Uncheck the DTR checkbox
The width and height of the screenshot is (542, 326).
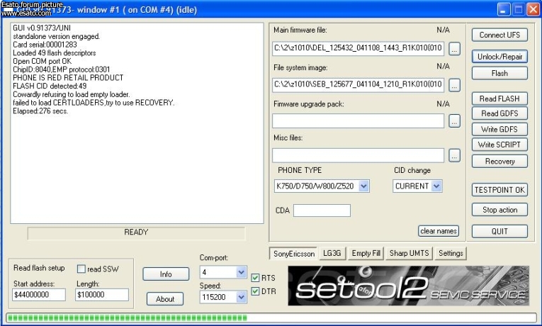click(x=256, y=291)
